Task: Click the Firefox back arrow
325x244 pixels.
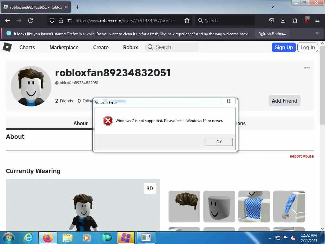Action: point(8,21)
